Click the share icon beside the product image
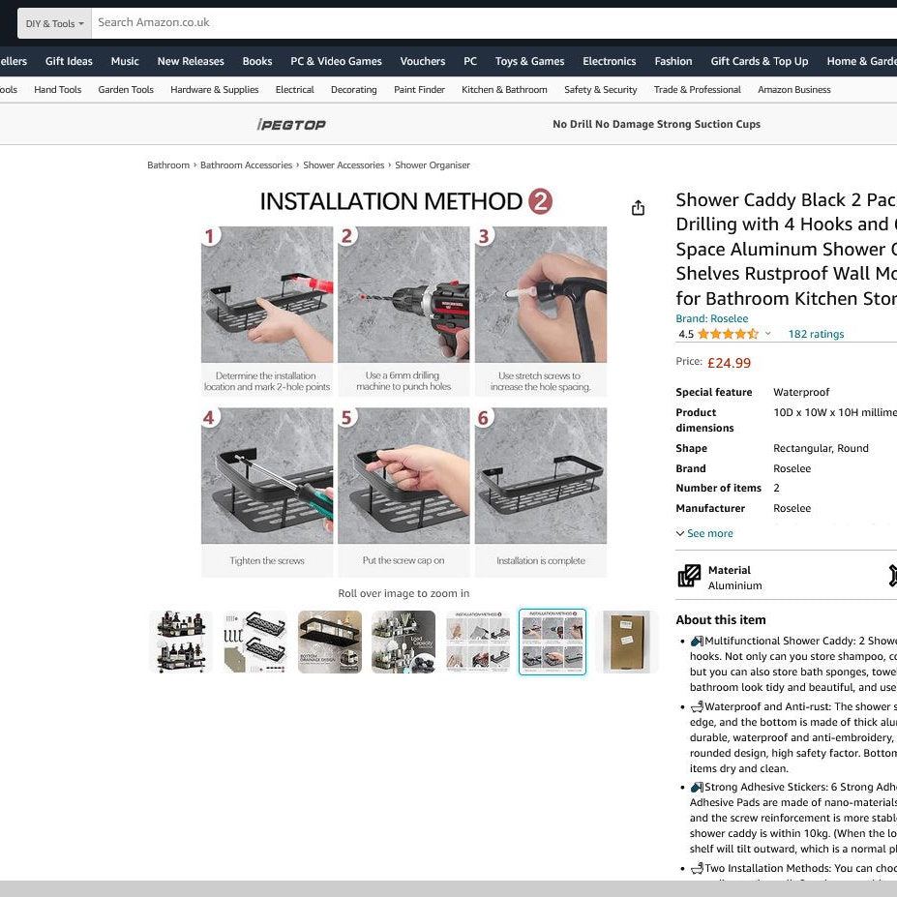Image resolution: width=897 pixels, height=897 pixels. coord(638,208)
